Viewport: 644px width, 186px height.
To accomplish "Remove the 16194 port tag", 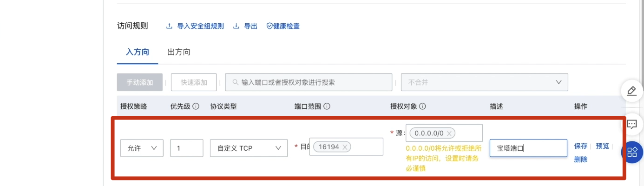I will point(345,147).
